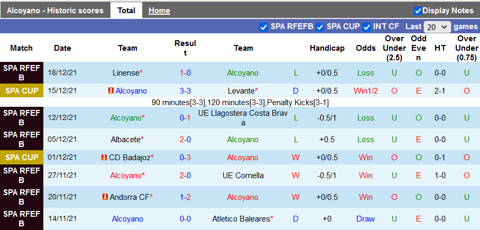
Task: Toggle the Display Notes checkbox
Action: pyautogui.click(x=418, y=11)
